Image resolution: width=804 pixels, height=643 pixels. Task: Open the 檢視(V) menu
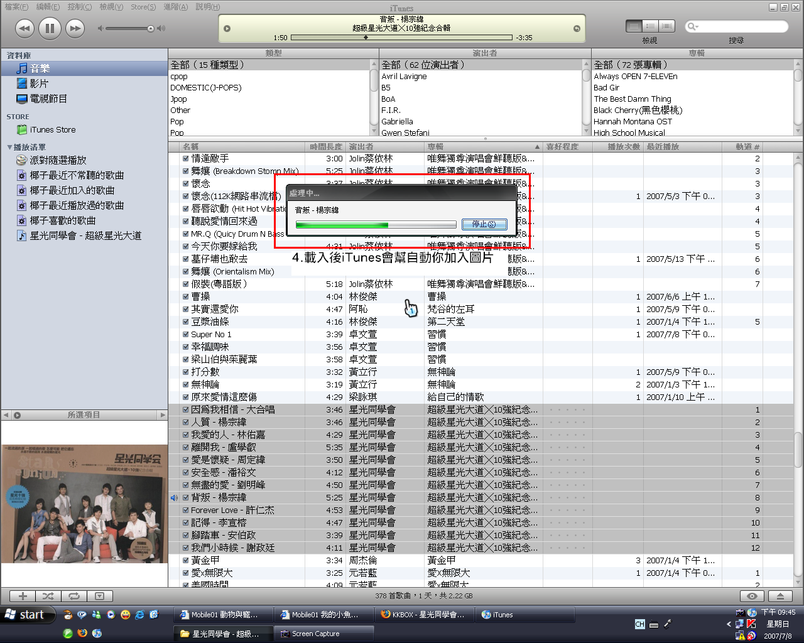click(x=111, y=7)
